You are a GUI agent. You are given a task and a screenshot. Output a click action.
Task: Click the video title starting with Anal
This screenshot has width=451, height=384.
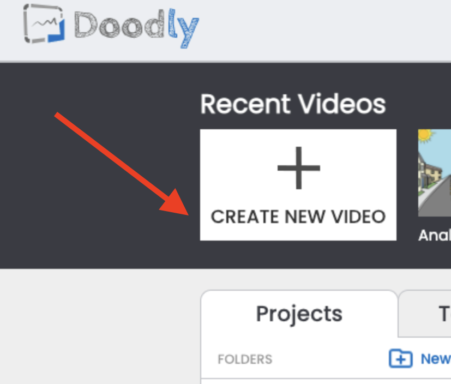click(x=435, y=235)
